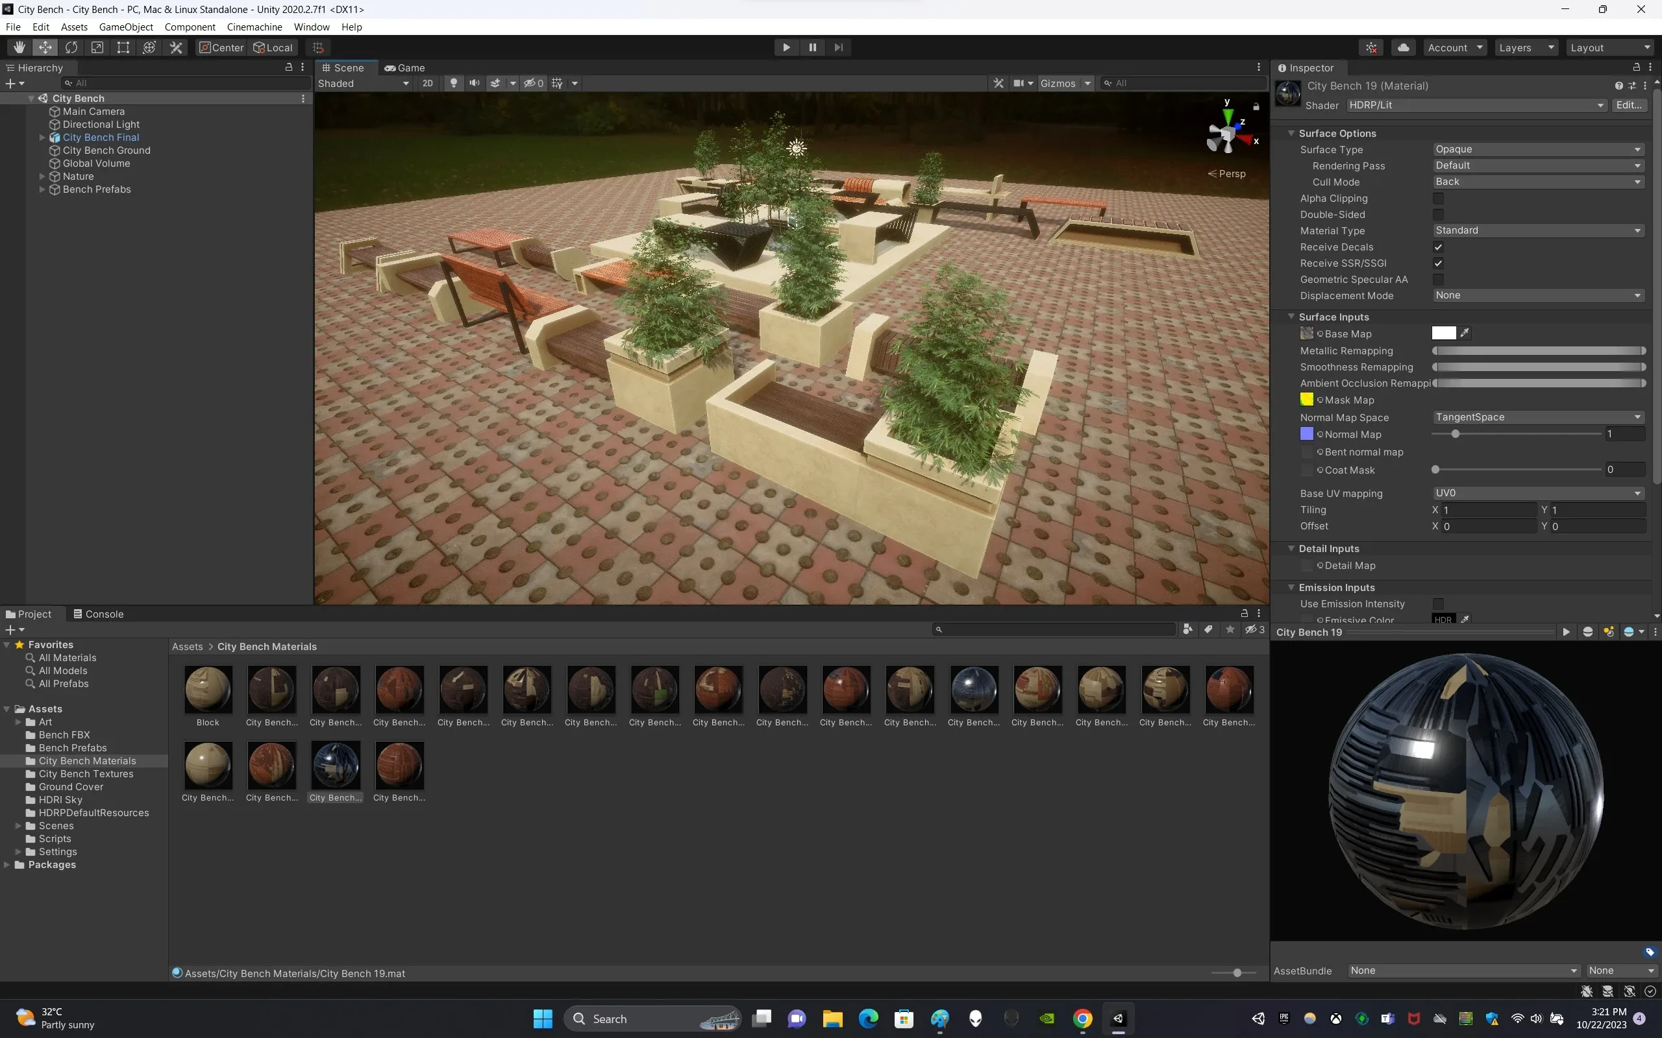The height and width of the screenshot is (1038, 1662).
Task: Open material preset selector icon
Action: [1631, 86]
